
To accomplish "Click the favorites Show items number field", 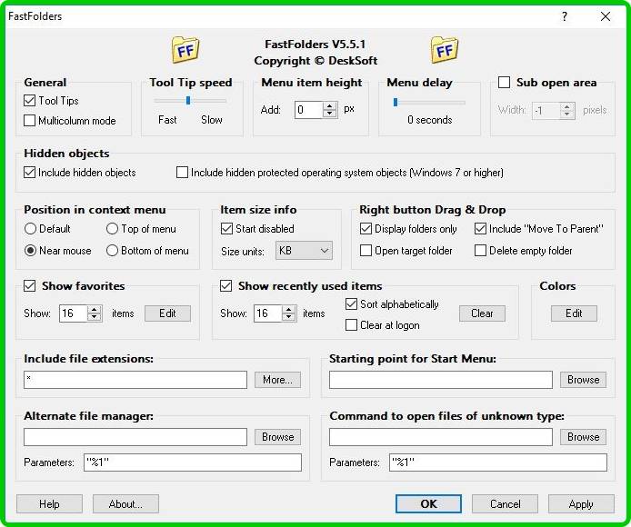I will coord(74,313).
